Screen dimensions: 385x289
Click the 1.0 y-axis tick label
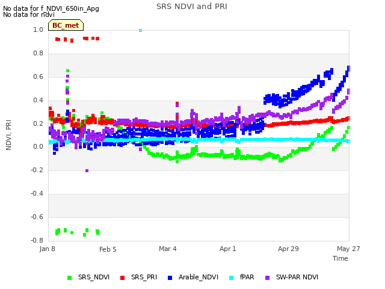click(38, 30)
